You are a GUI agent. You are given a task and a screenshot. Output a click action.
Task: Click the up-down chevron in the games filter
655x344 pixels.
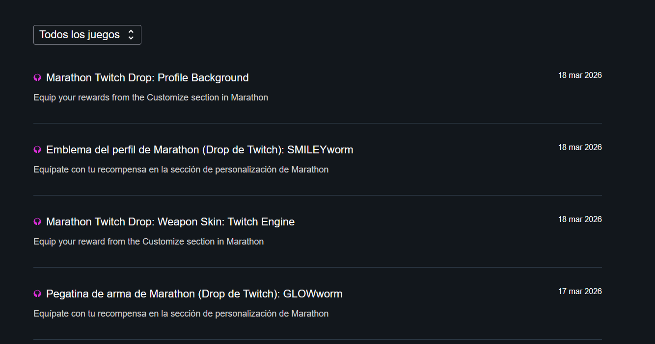point(131,35)
